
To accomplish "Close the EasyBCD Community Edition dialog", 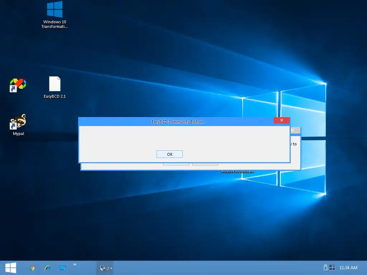I will click(282, 120).
